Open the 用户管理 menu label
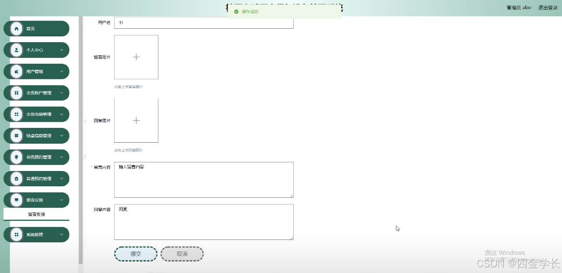The width and height of the screenshot is (562, 273). point(35,71)
